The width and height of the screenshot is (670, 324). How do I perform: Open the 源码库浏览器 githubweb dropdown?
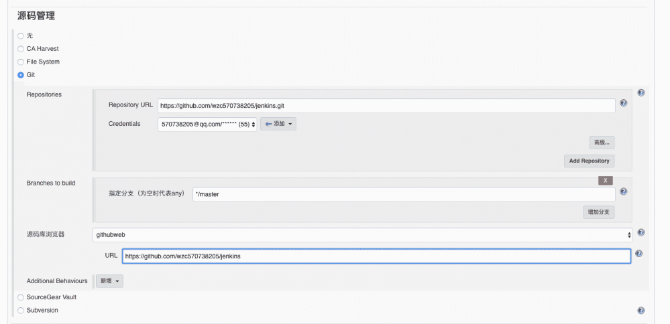[362, 234]
